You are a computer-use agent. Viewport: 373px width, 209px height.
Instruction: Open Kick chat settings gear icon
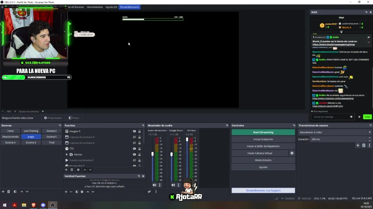point(359,117)
